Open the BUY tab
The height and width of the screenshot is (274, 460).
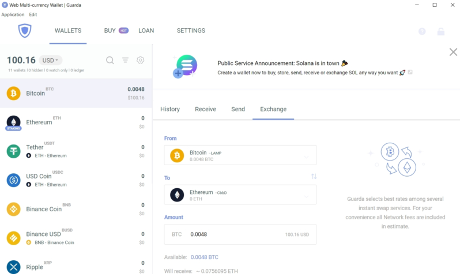pos(110,31)
